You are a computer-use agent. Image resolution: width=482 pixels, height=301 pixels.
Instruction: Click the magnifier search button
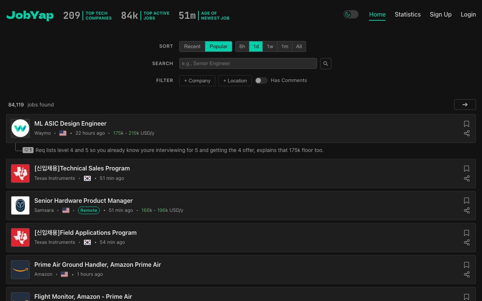[326, 63]
